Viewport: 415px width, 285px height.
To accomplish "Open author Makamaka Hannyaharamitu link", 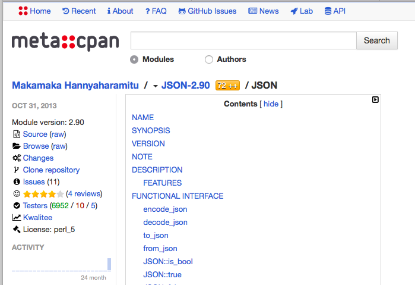I will point(75,85).
